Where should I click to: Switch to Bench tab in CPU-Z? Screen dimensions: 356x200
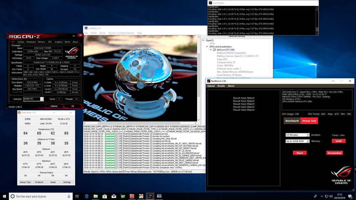pyautogui.click(x=67, y=42)
